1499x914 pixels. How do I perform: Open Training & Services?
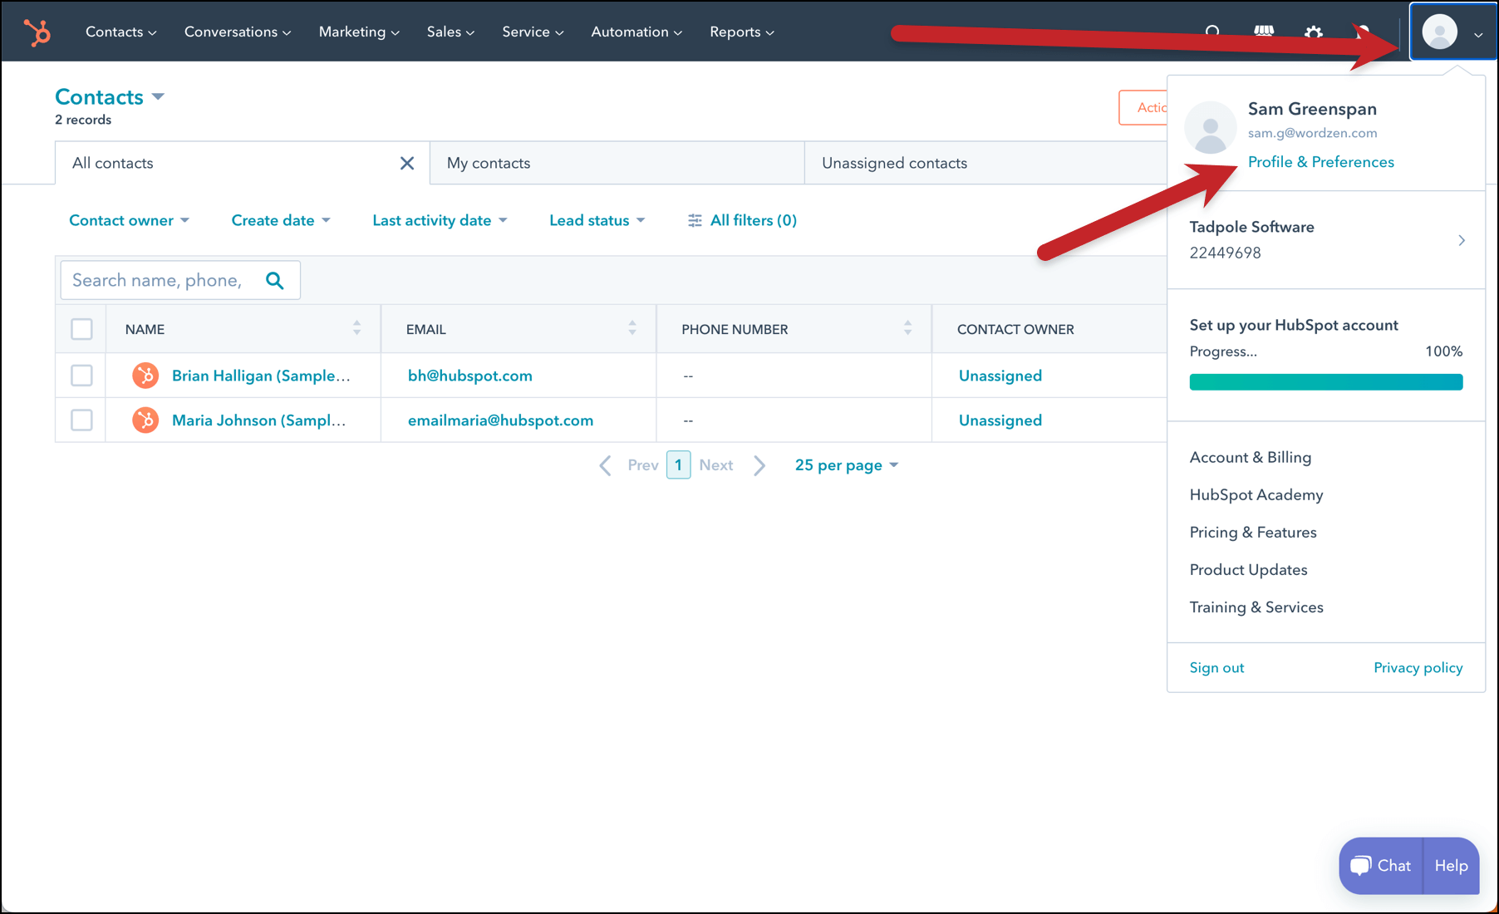click(1256, 607)
